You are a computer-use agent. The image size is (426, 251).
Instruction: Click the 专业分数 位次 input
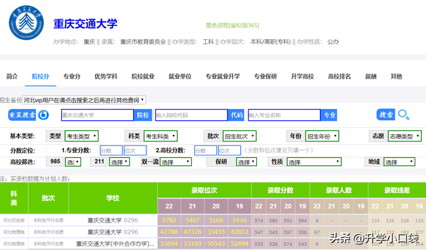point(135,151)
